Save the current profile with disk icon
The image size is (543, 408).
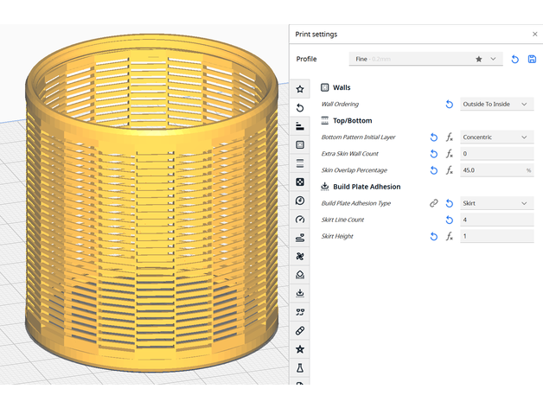(x=532, y=59)
